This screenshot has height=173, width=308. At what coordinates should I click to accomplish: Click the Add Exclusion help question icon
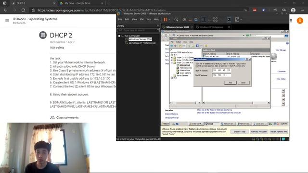pyautogui.click(x=247, y=59)
